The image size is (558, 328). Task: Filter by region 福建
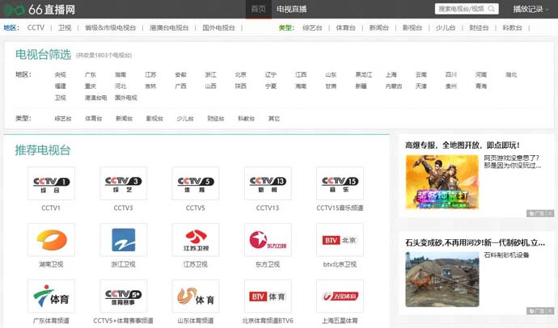60,86
